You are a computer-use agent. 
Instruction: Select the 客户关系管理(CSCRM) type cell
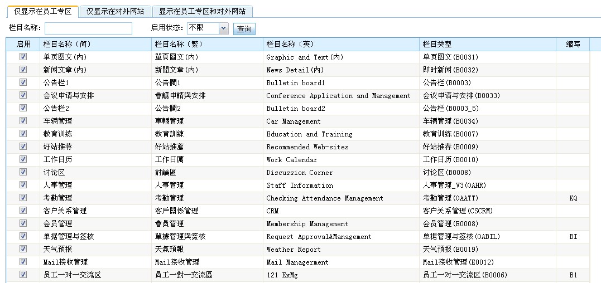tap(458, 211)
